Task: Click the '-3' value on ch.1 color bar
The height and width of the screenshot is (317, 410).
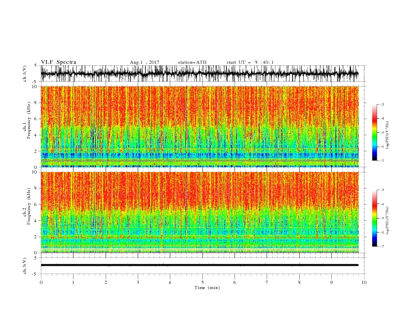Action: point(382,104)
